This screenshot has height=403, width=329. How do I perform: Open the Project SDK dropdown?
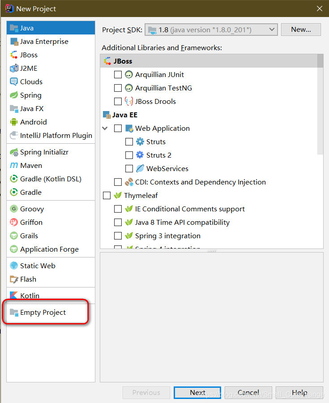pyautogui.click(x=211, y=30)
